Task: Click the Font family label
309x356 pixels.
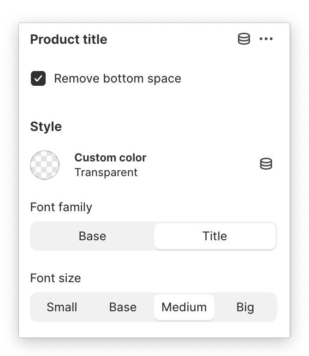Action: [x=61, y=207]
